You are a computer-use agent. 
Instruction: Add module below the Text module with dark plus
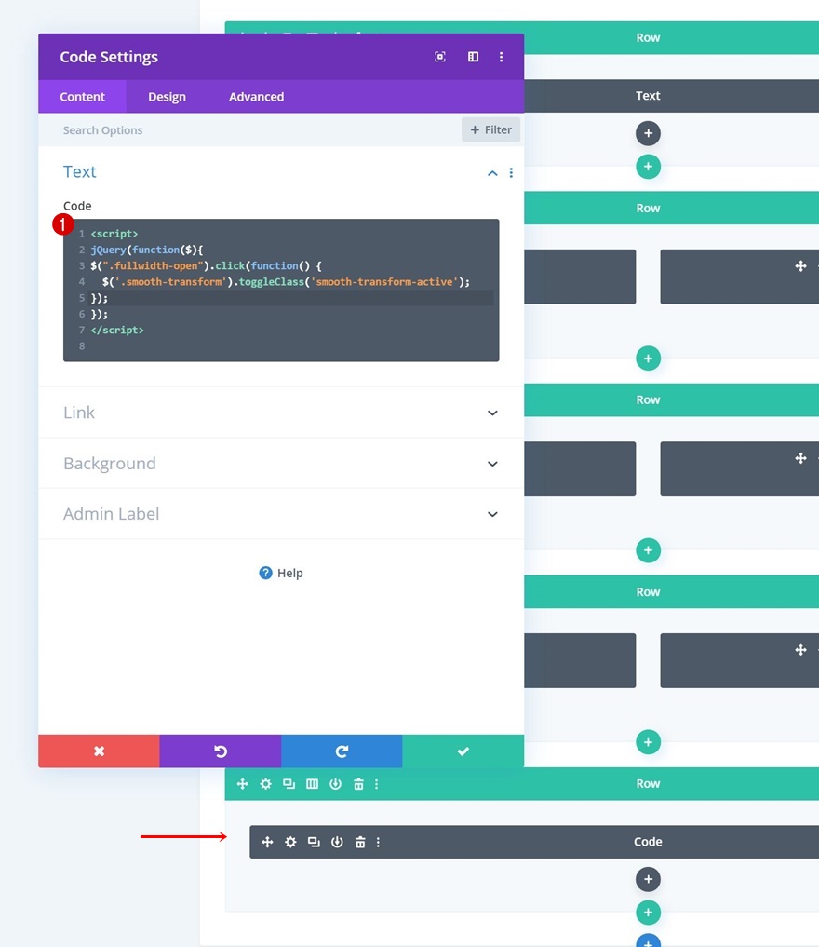pyautogui.click(x=648, y=133)
